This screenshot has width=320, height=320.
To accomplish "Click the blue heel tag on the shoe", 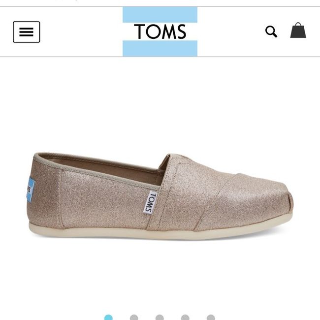I will [30, 190].
